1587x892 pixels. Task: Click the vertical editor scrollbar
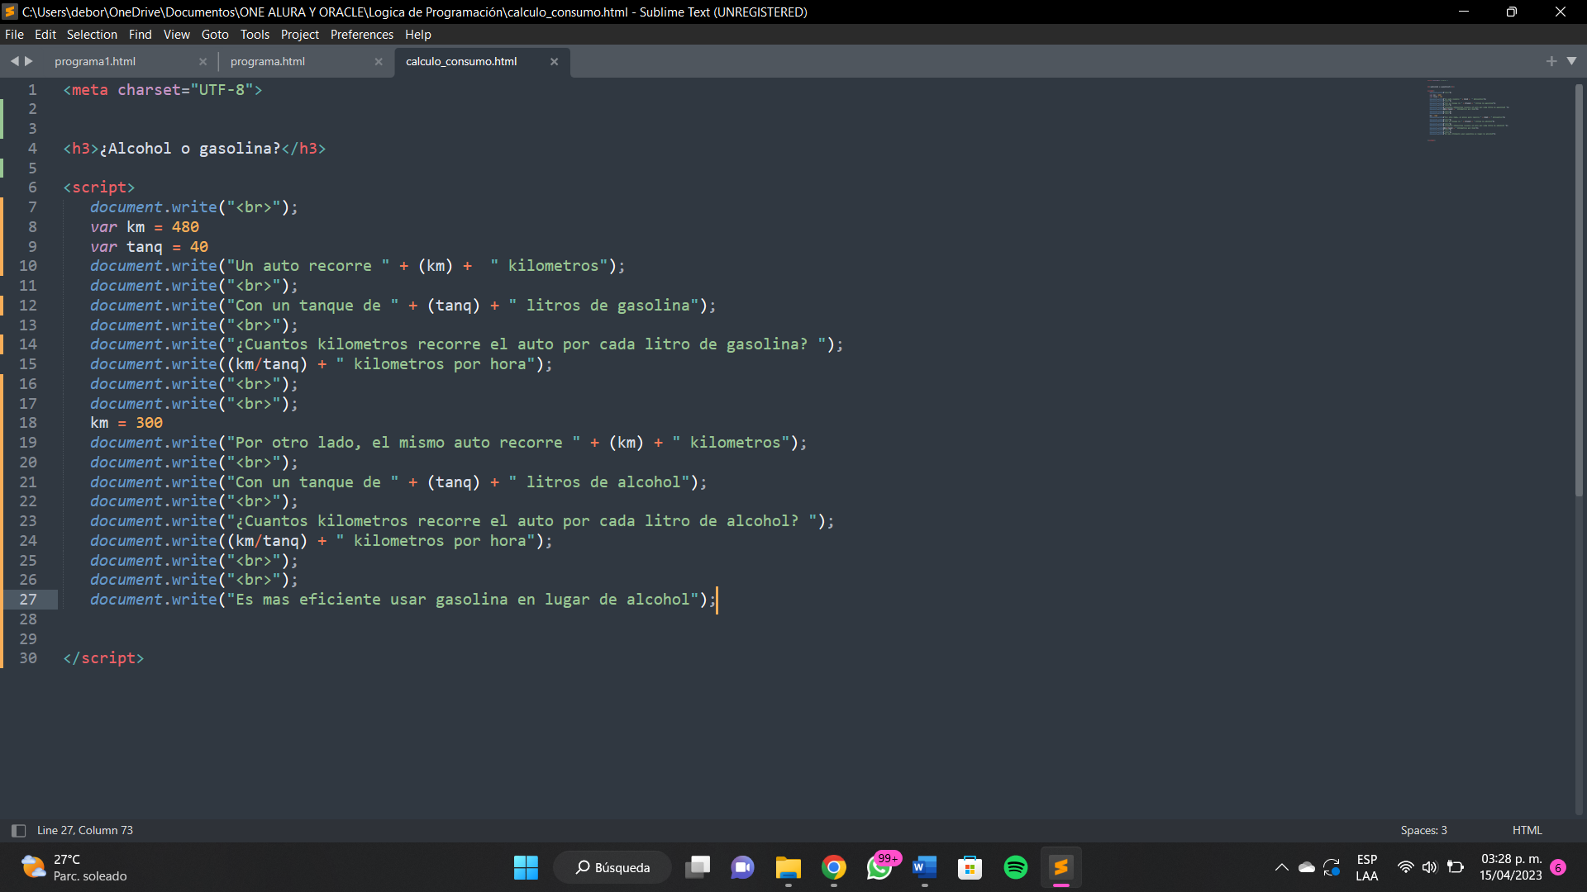pyautogui.click(x=1579, y=289)
